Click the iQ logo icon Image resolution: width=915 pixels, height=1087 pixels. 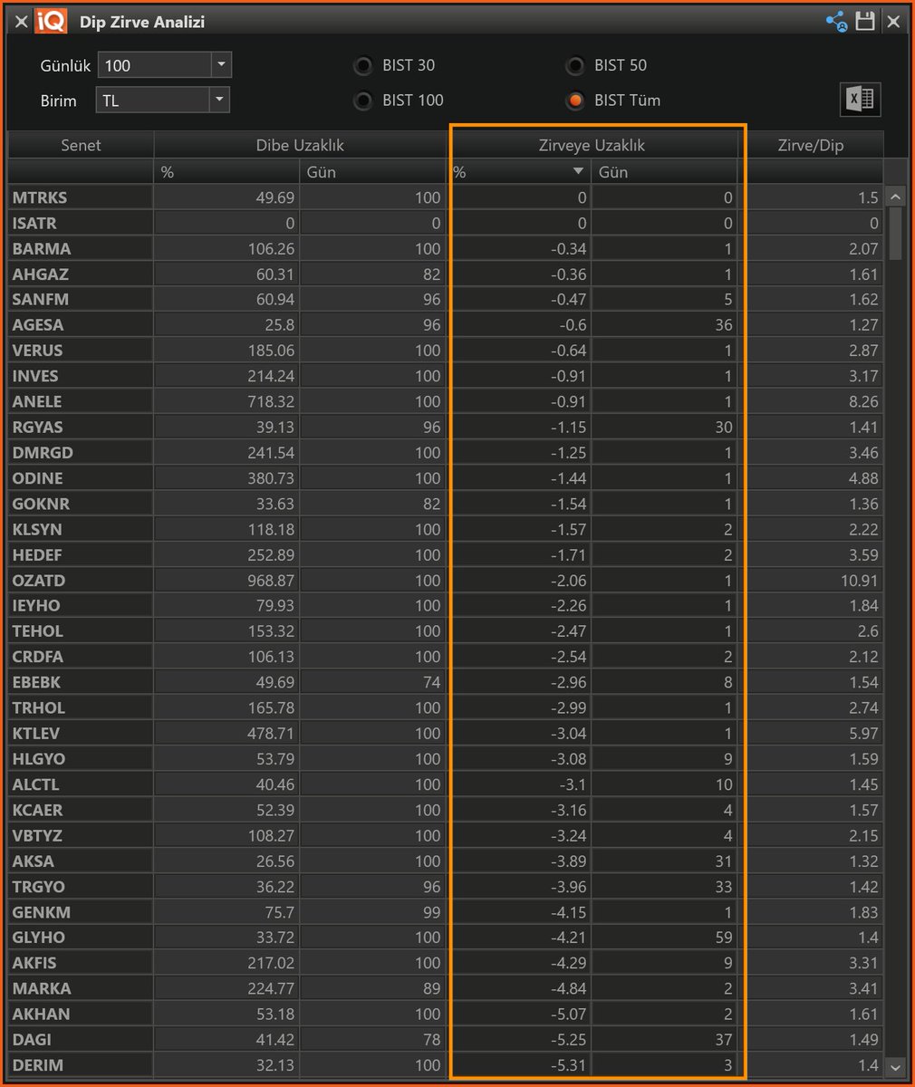pos(51,22)
